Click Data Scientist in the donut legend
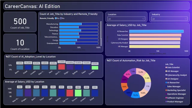This screenshot has width=192, height=108. pyautogui.click(x=173, y=67)
